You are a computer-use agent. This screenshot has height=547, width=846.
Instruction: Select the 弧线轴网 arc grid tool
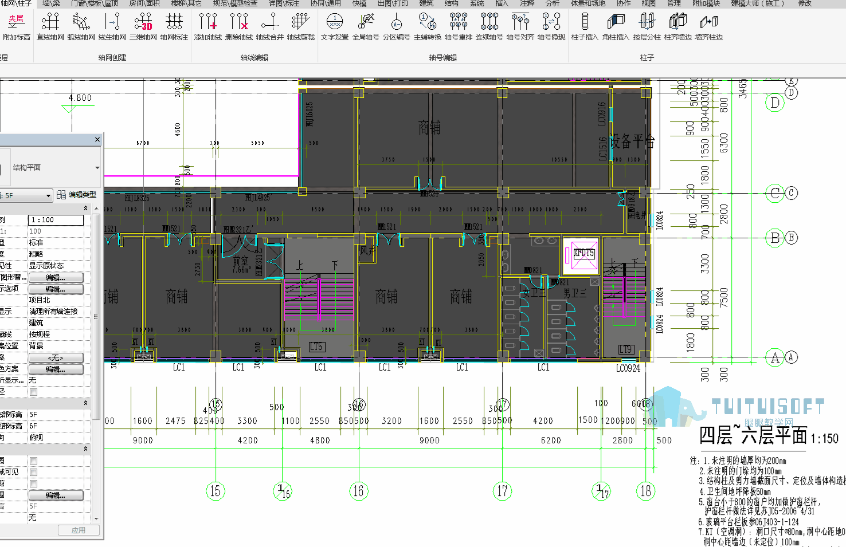pos(81,26)
